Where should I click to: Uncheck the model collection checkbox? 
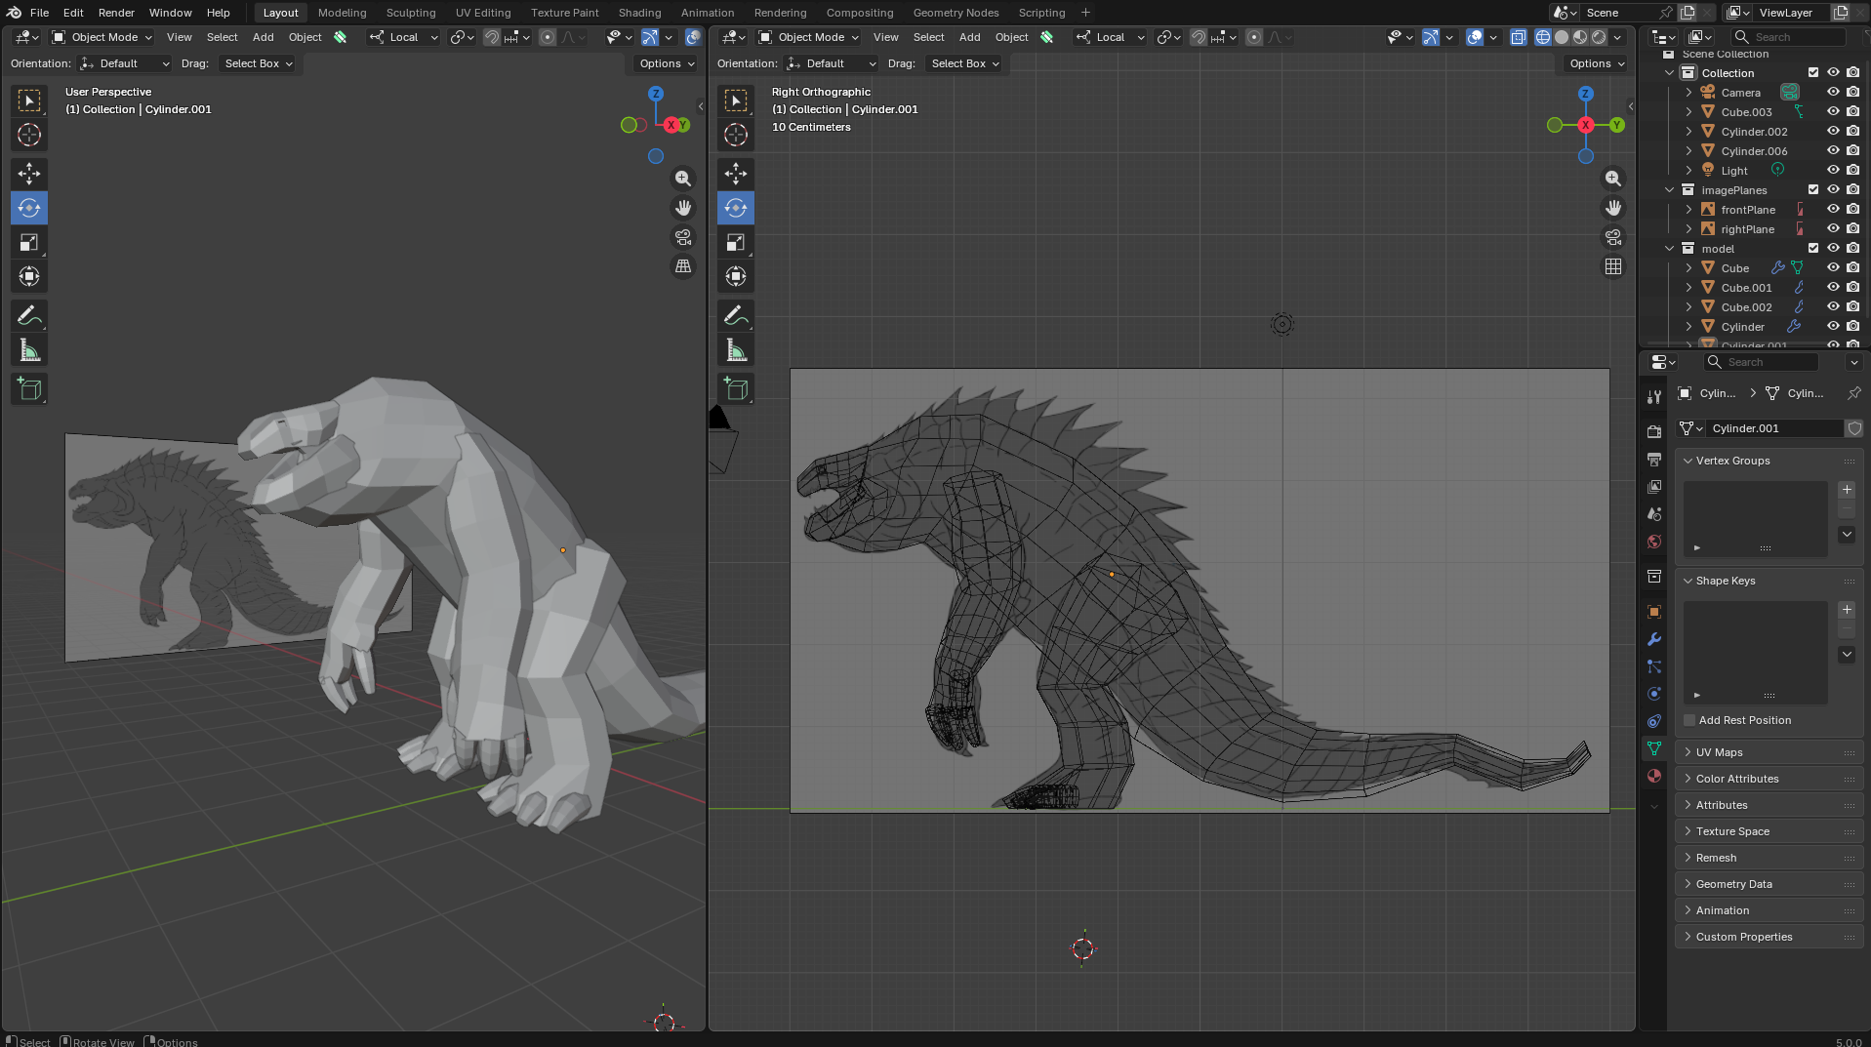1813,248
